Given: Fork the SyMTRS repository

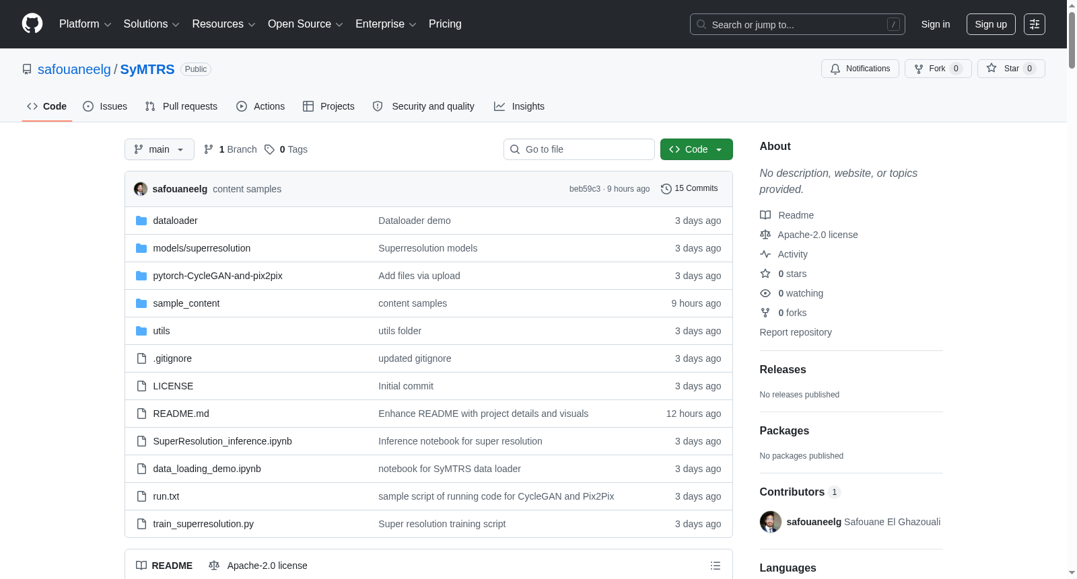Looking at the screenshot, I should pos(938,69).
